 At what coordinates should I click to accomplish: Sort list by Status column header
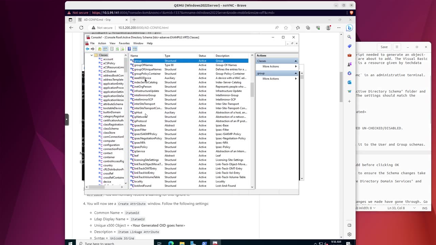point(206,56)
